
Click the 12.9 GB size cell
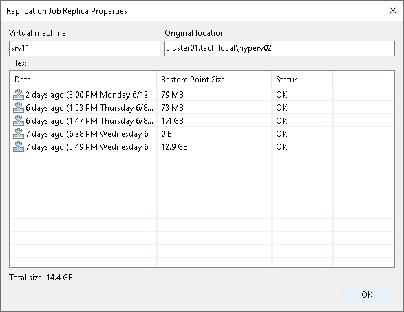click(174, 147)
